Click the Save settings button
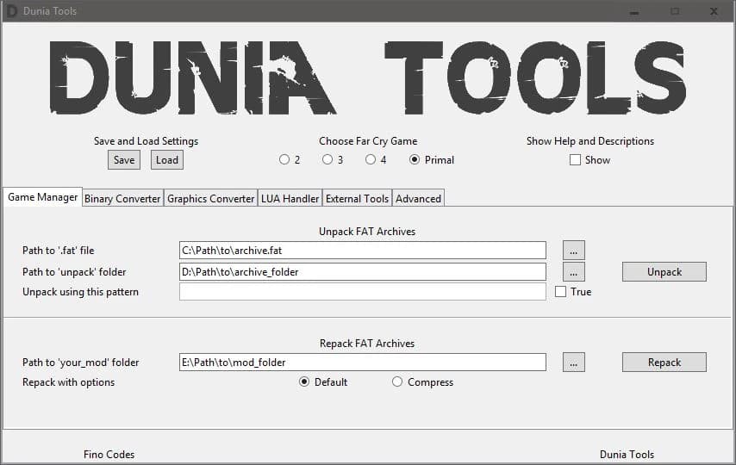The width and height of the screenshot is (736, 465). (x=124, y=160)
